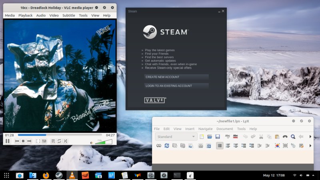Toggle shuffle (random) playback in VLC
320x180 pixels.
point(65,141)
